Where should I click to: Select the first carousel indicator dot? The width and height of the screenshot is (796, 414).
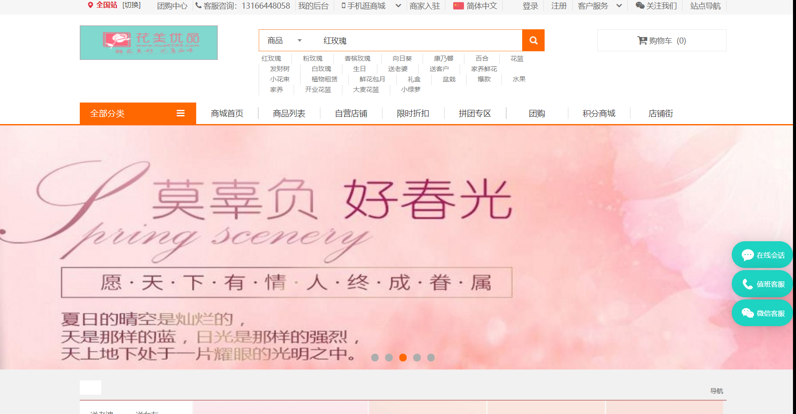375,358
